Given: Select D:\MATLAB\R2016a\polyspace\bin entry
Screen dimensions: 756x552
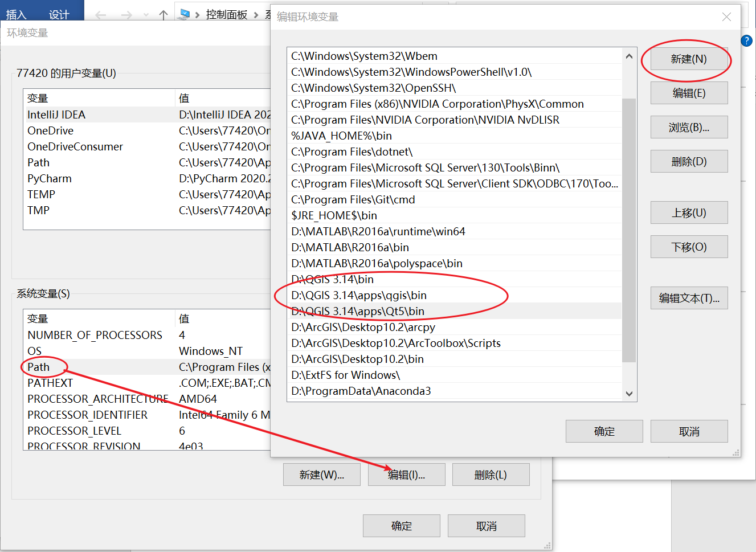Looking at the screenshot, I should point(455,263).
